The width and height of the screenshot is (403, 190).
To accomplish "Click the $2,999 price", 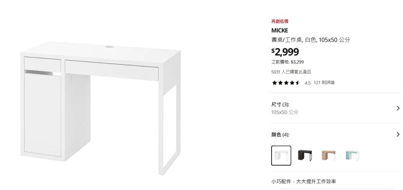I will [x=285, y=52].
